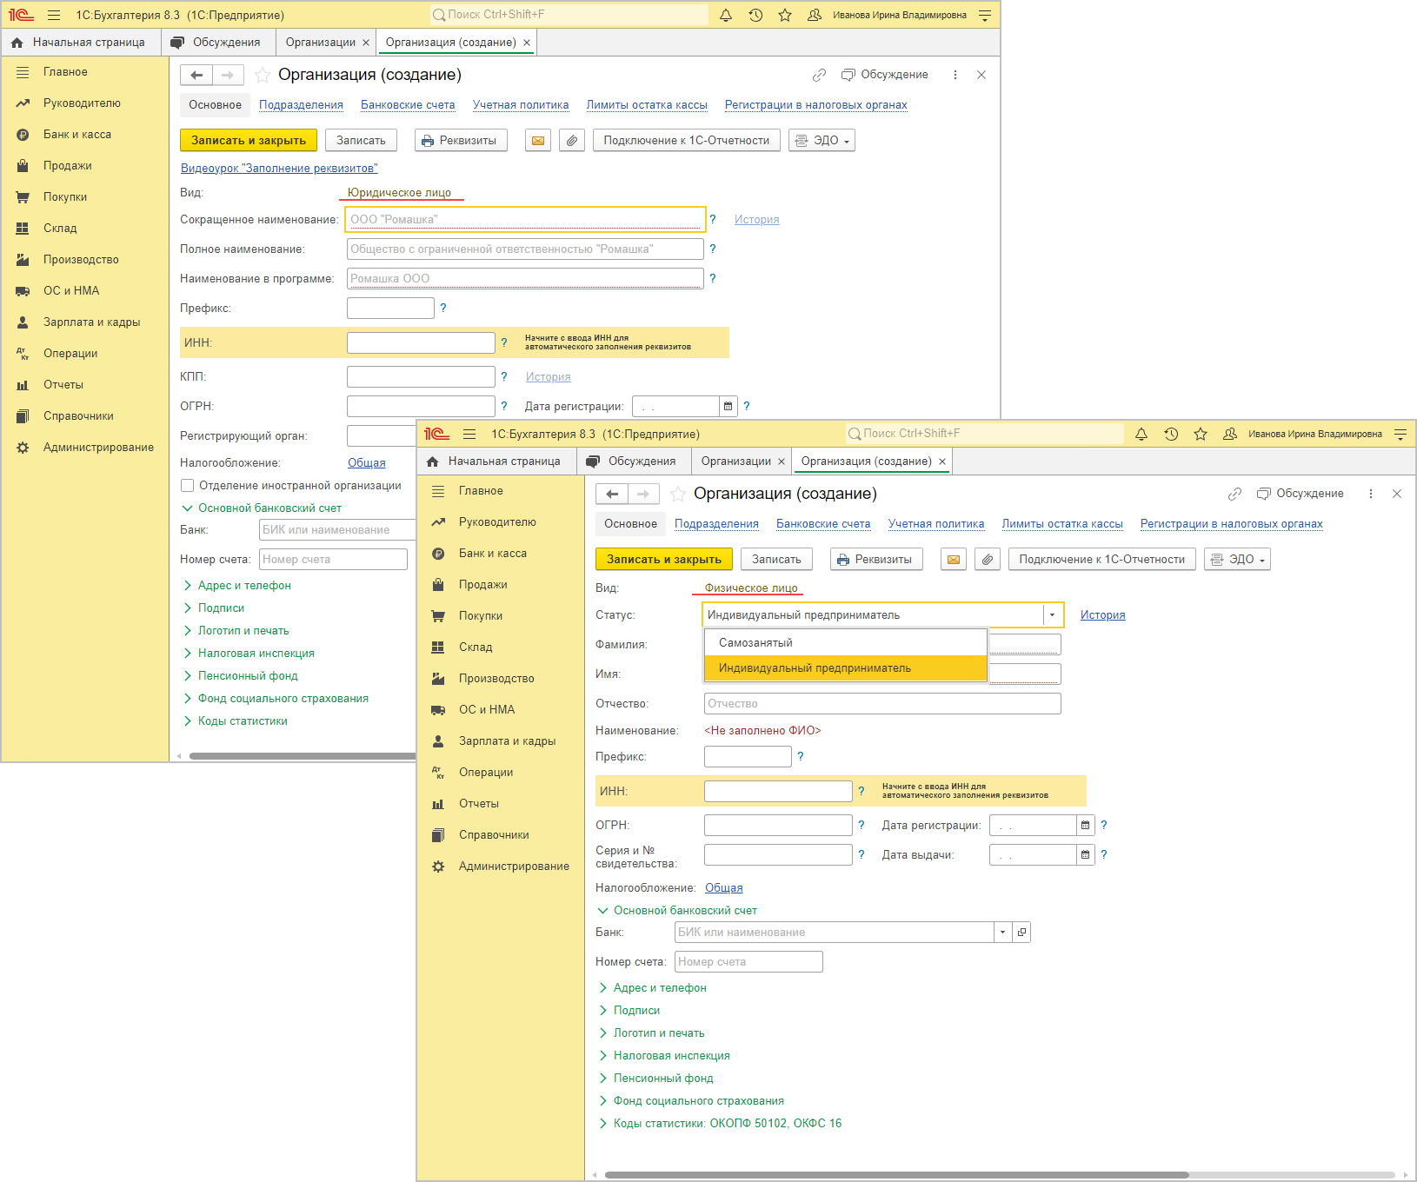Click История link next to Статус
This screenshot has height=1182, width=1417.
tap(1102, 614)
